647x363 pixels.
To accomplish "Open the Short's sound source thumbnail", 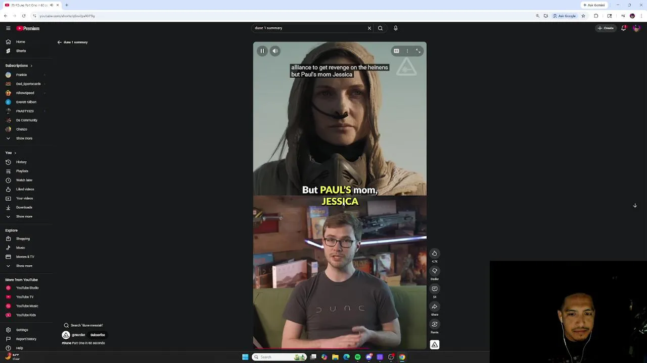I will click(434, 345).
